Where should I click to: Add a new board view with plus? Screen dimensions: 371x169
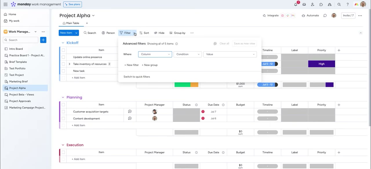(87, 23)
